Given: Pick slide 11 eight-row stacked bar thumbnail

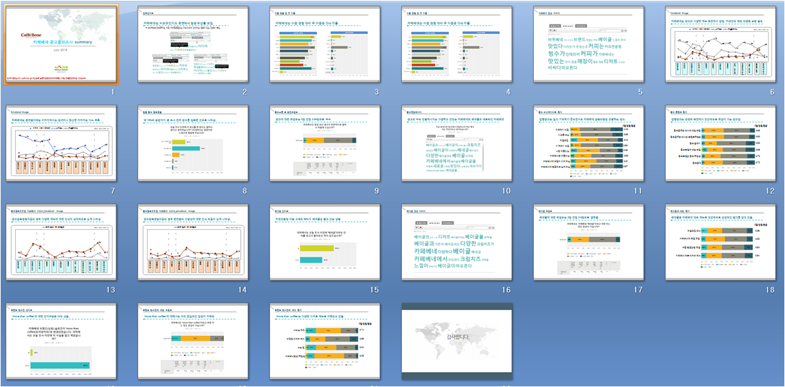Looking at the screenshot, I should click(589, 143).
